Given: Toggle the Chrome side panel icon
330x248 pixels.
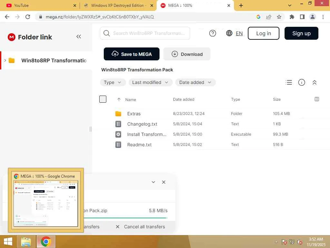Looking at the screenshot, I should 302,17.
